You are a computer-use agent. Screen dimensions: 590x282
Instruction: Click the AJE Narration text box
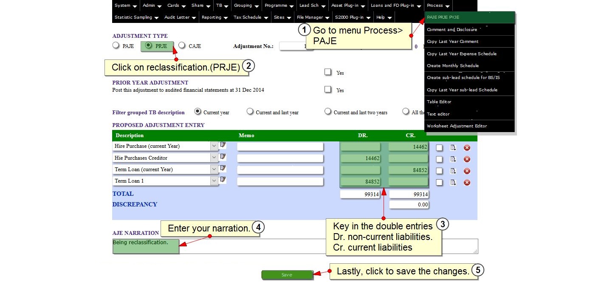[327, 246]
